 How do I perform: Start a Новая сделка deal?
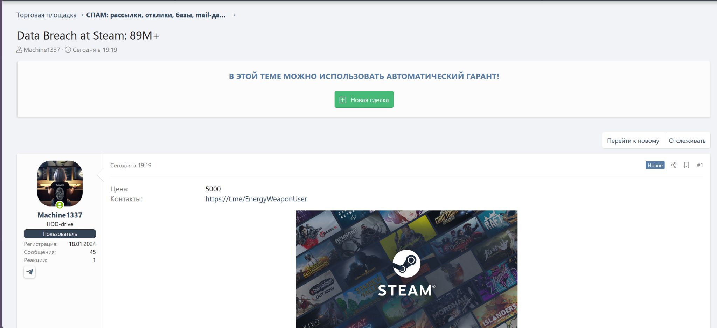click(364, 100)
